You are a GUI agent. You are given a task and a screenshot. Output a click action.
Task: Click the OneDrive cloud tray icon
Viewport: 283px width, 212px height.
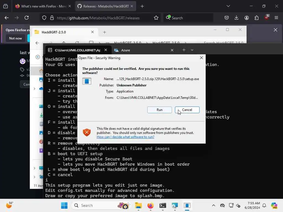pos(222,205)
